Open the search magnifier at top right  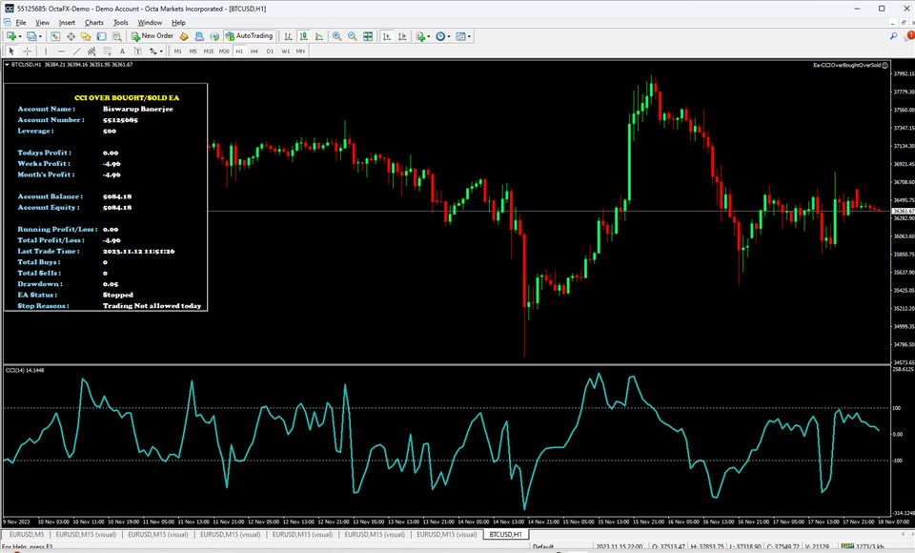893,36
